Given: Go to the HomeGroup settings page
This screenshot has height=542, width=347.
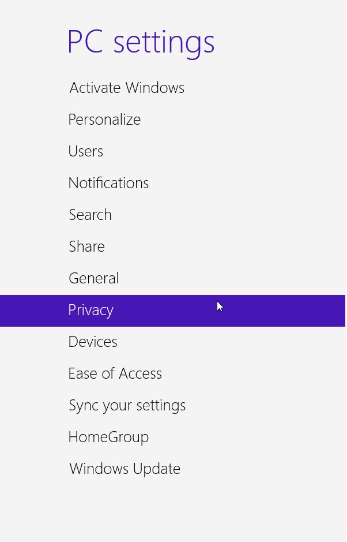Looking at the screenshot, I should pyautogui.click(x=108, y=437).
